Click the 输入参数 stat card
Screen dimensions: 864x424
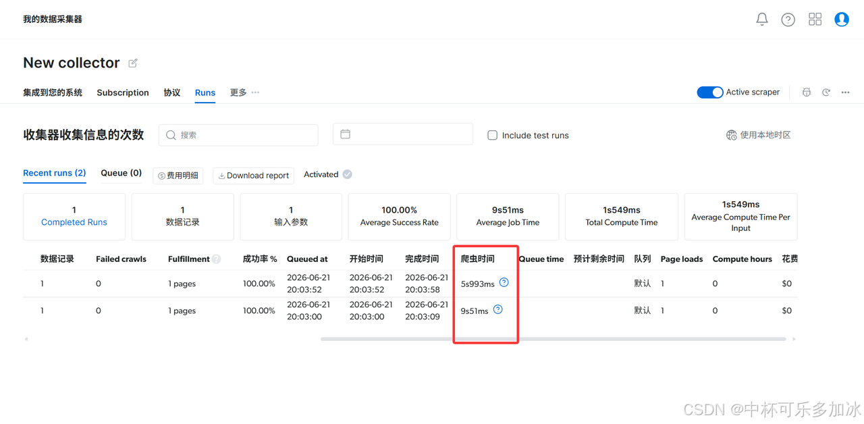[291, 217]
